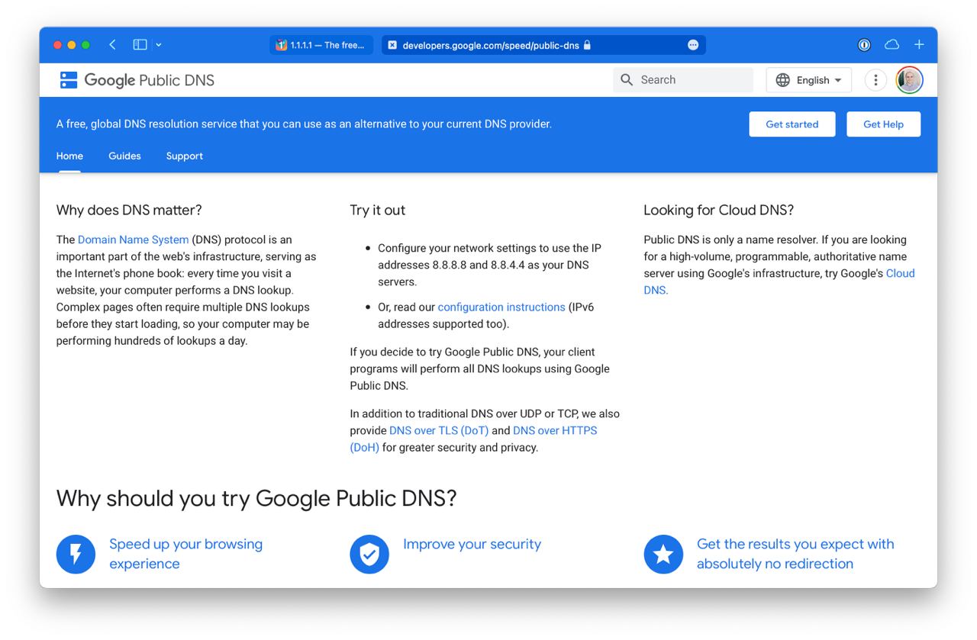Click the Google Public DNS logo
Image resolution: width=977 pixels, height=640 pixels.
(x=137, y=80)
